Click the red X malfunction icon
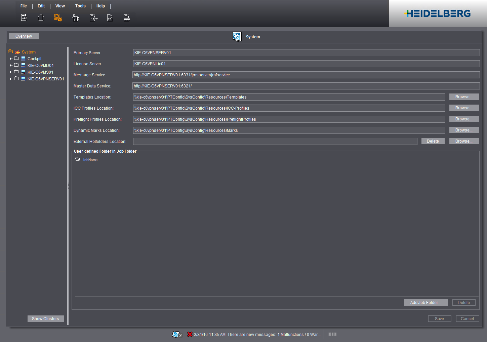This screenshot has width=487, height=342. 190,334
